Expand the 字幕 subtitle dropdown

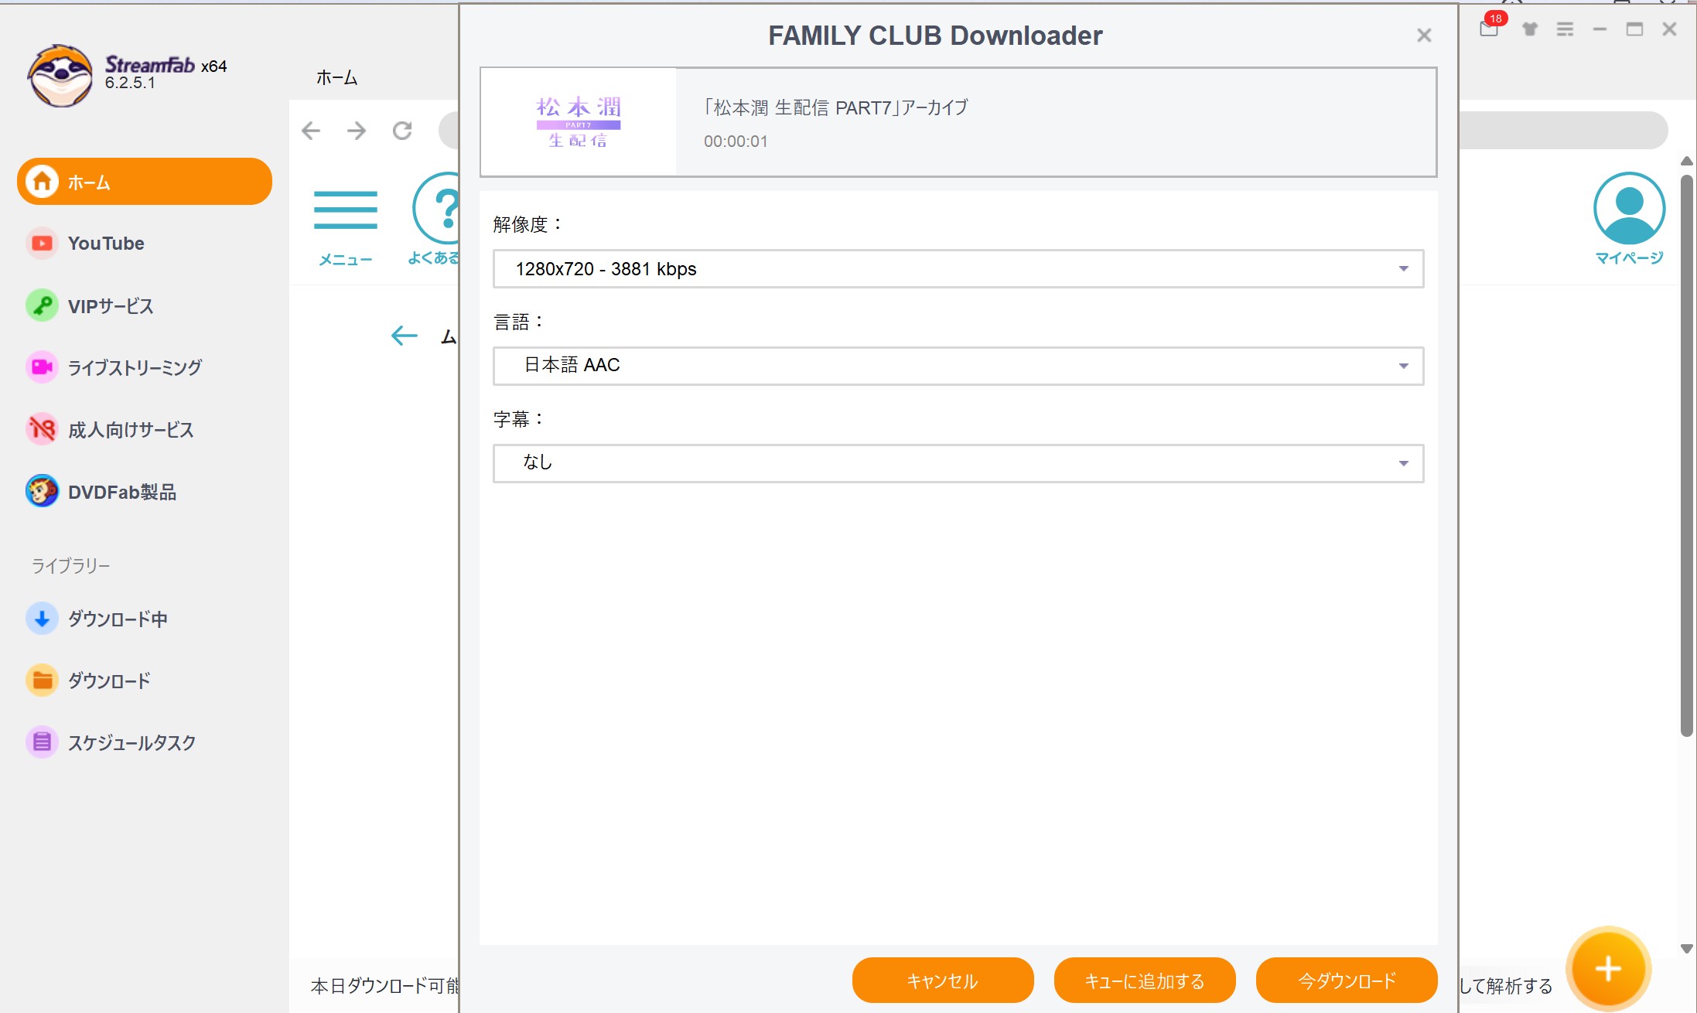click(x=958, y=463)
